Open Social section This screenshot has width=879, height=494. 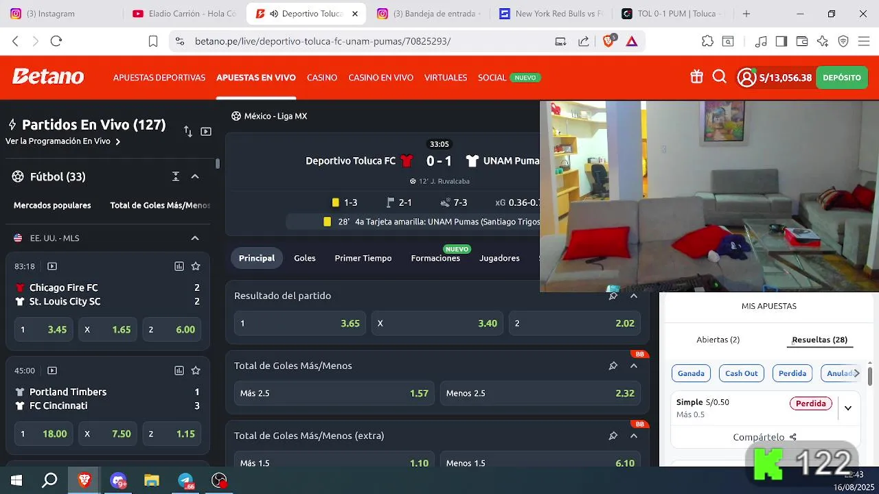tap(492, 78)
